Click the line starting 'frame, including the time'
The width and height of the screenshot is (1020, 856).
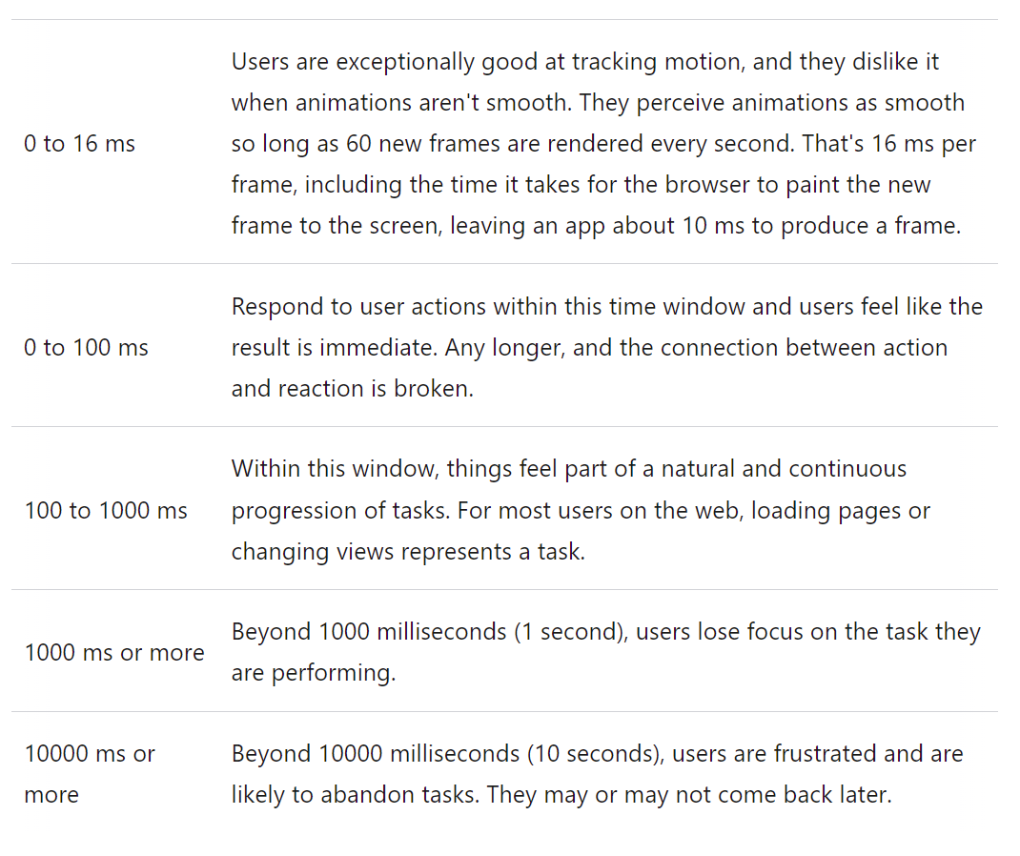(581, 185)
